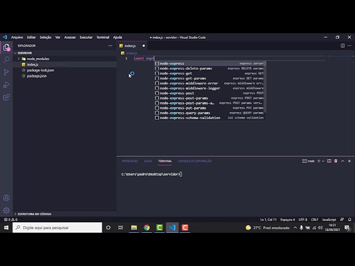Click Ln 1, Col 11 in status bar
The image size is (355, 266).
pos(268,219)
